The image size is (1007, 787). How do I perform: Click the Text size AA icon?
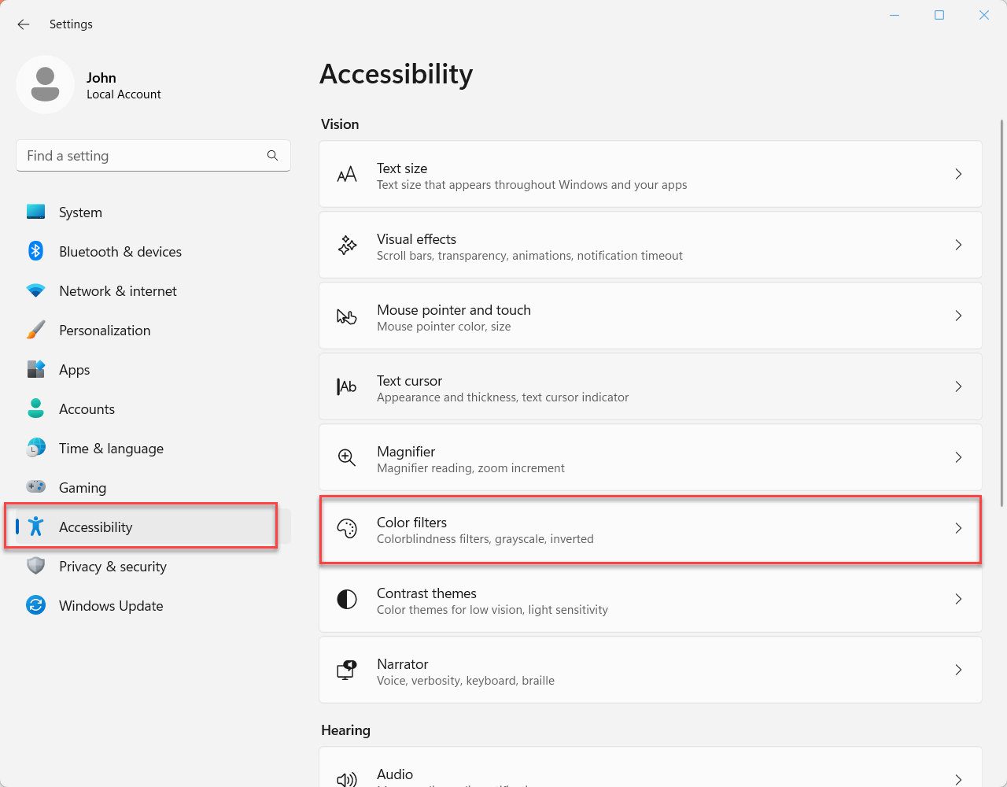tap(347, 175)
